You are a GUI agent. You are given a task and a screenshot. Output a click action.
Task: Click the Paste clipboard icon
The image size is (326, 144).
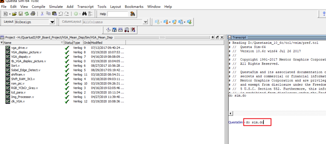(x=54, y=14)
